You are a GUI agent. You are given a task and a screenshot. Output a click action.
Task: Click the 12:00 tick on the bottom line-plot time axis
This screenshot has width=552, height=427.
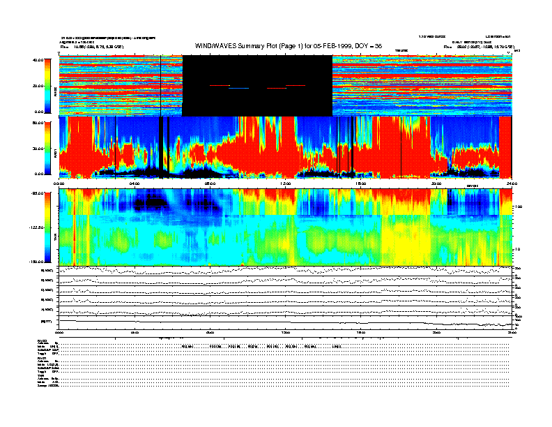286,332
